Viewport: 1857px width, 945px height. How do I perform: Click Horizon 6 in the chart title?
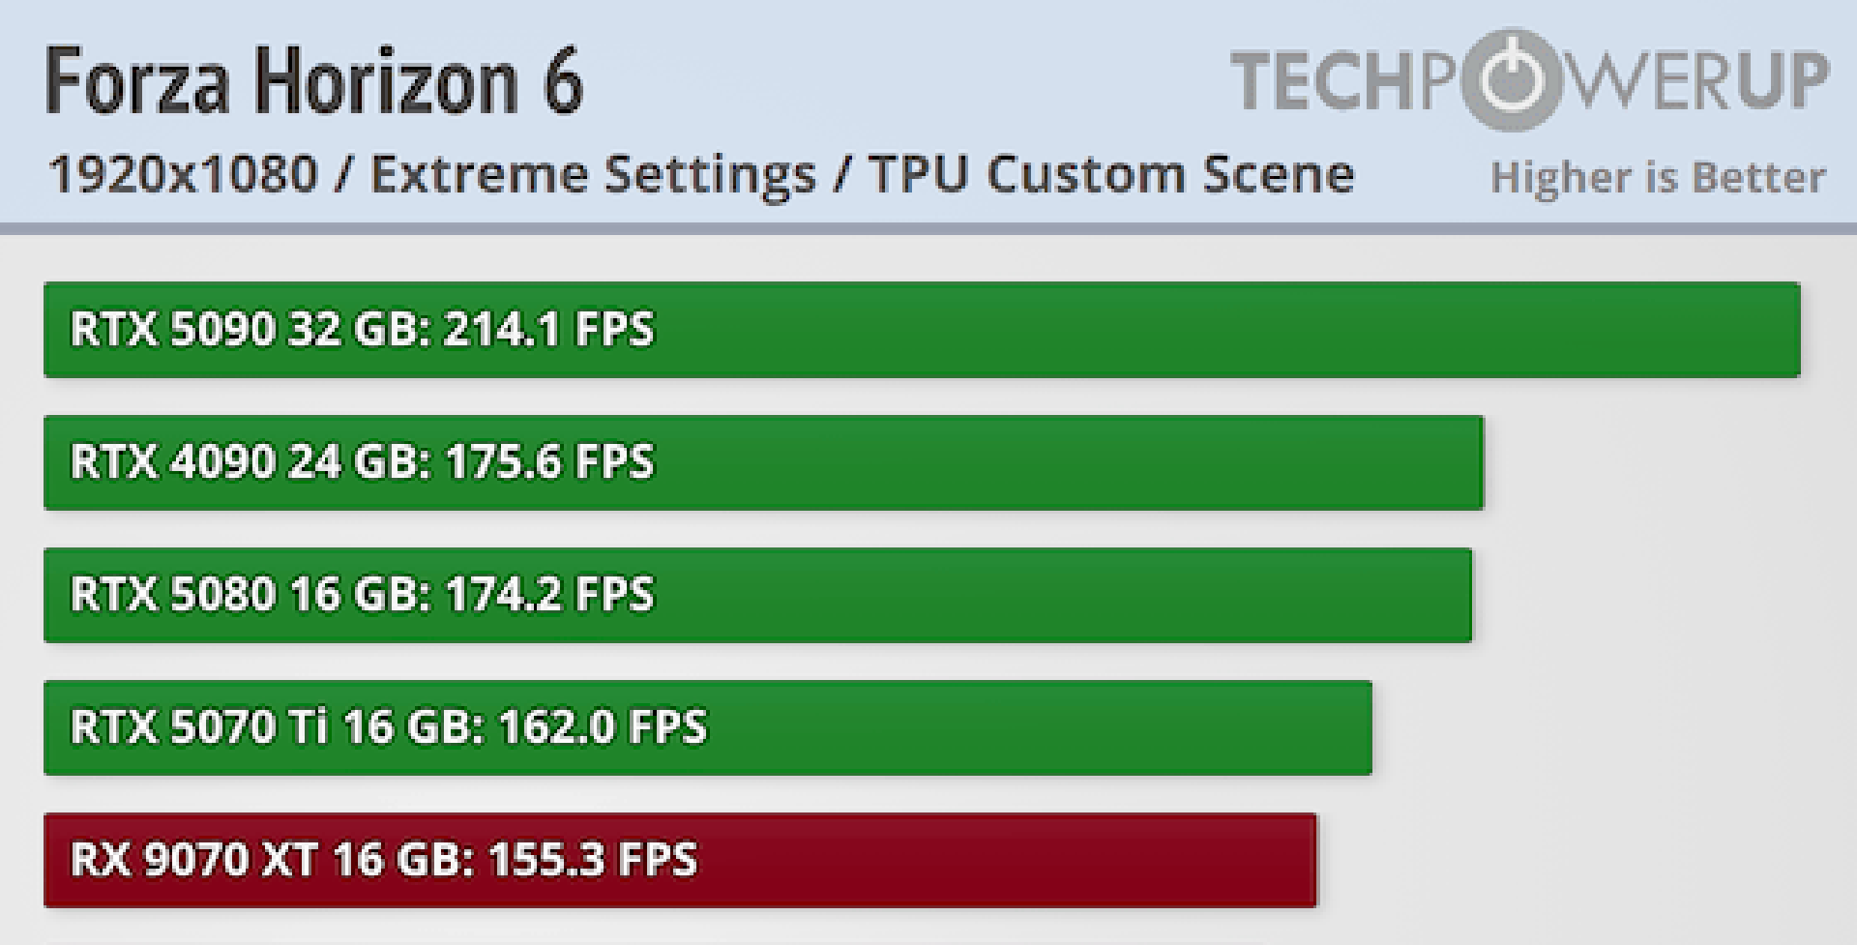pyautogui.click(x=419, y=81)
